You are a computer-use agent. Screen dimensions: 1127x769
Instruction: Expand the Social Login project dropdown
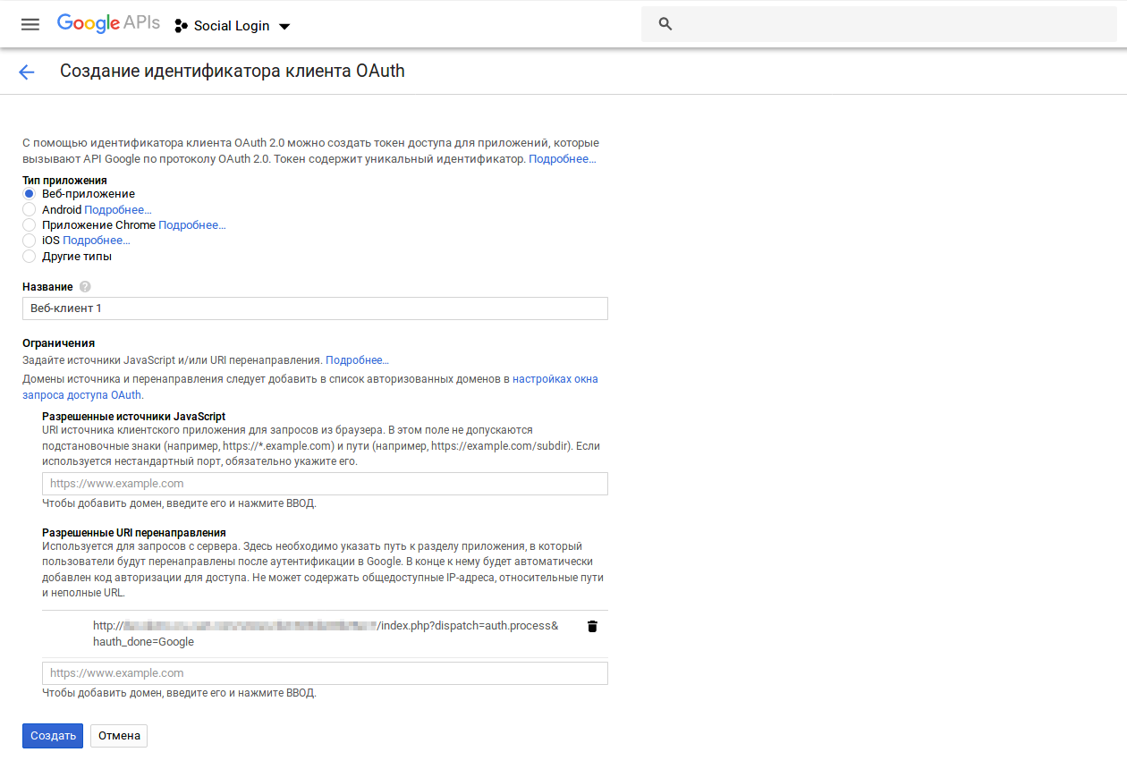[284, 27]
